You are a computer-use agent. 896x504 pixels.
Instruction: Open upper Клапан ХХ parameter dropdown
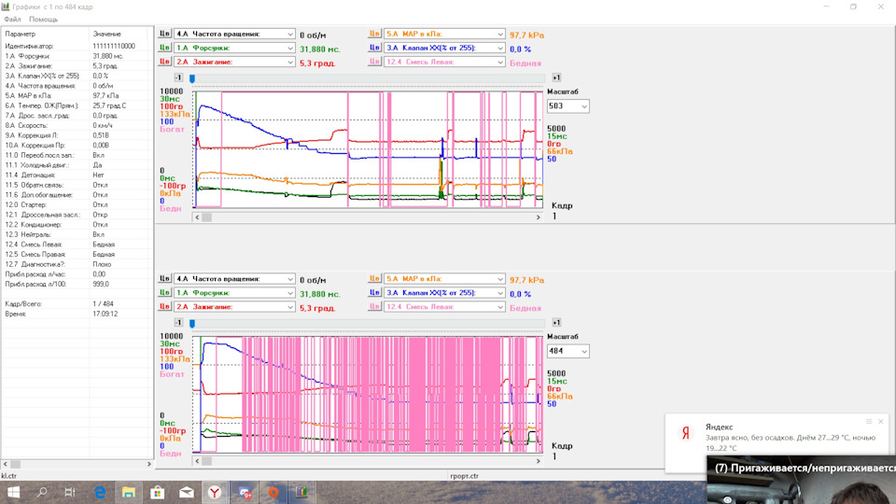pyautogui.click(x=444, y=48)
